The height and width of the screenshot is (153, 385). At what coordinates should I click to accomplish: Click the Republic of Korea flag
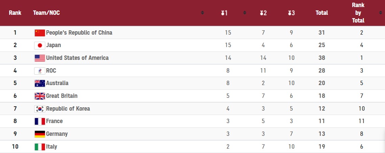pos(40,109)
